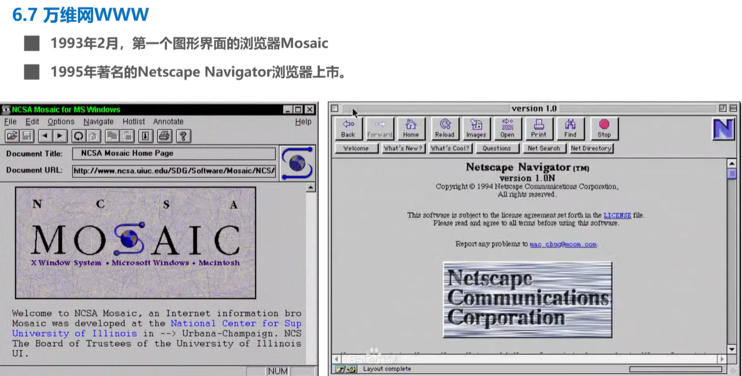
Task: Click Netscape's horizontal scrollbar right arrow
Action: (722, 359)
